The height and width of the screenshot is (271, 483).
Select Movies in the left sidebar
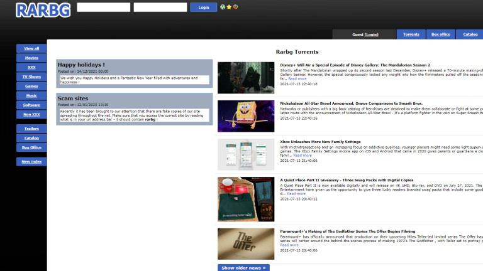click(x=31, y=58)
